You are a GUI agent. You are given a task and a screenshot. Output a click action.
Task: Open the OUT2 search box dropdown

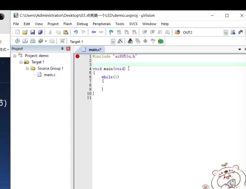coord(226,33)
